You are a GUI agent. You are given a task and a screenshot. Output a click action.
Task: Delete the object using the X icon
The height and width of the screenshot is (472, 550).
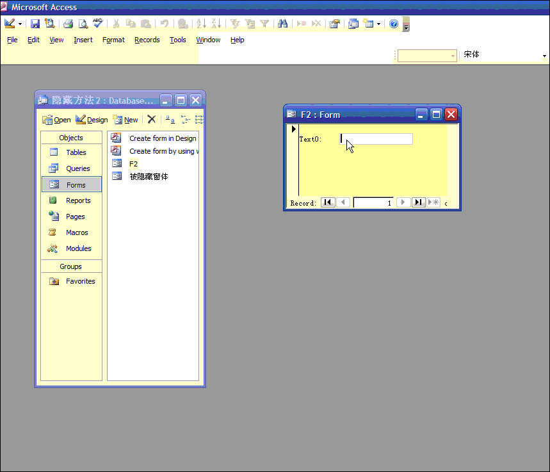click(x=152, y=120)
